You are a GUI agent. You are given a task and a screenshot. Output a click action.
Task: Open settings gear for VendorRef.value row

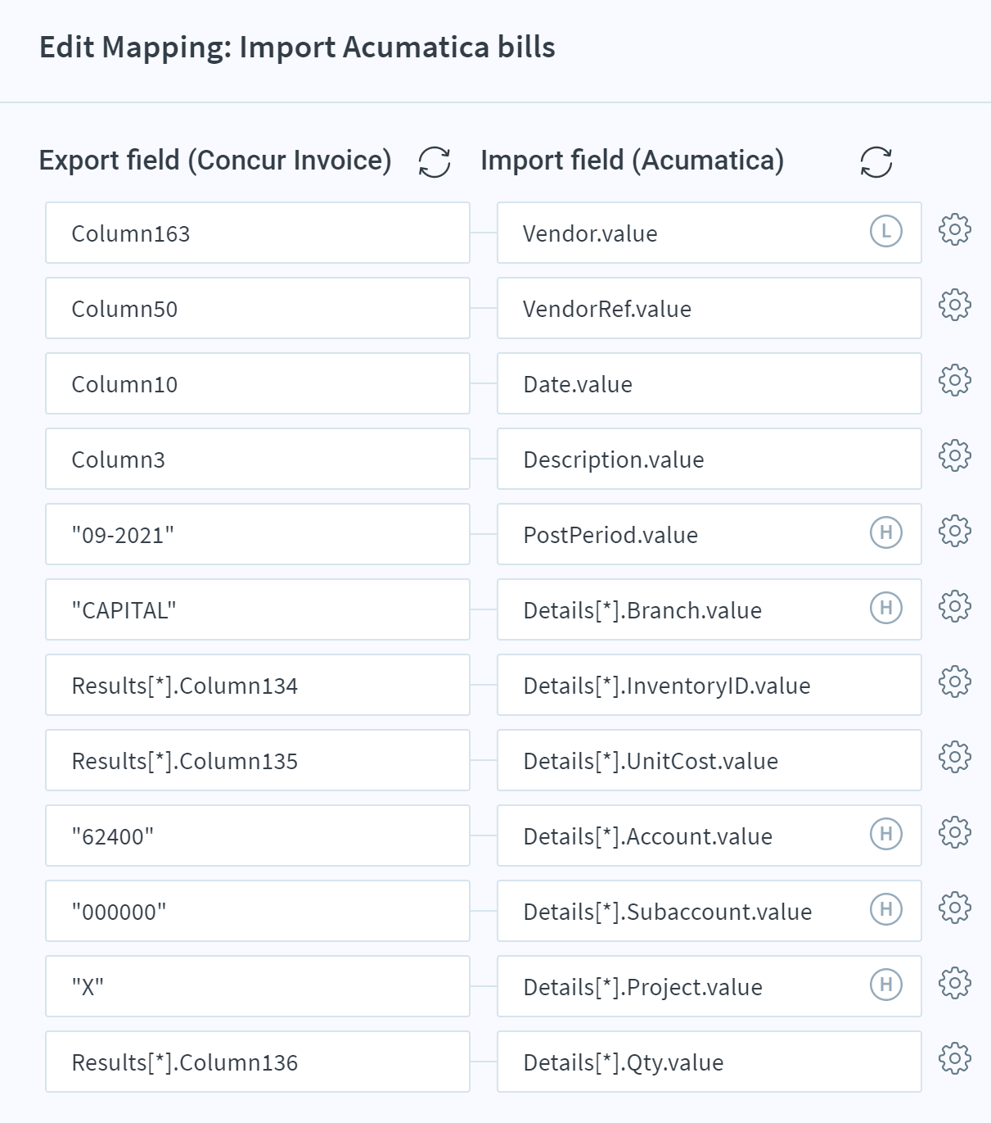coord(955,306)
